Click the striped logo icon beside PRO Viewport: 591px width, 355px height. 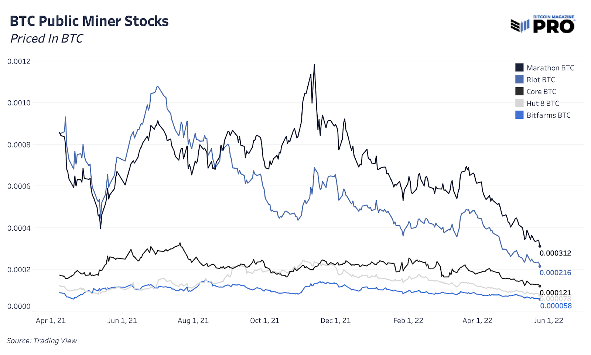click(x=520, y=26)
